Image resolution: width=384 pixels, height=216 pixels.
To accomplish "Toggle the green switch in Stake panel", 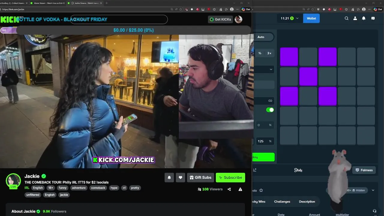I will point(270,110).
